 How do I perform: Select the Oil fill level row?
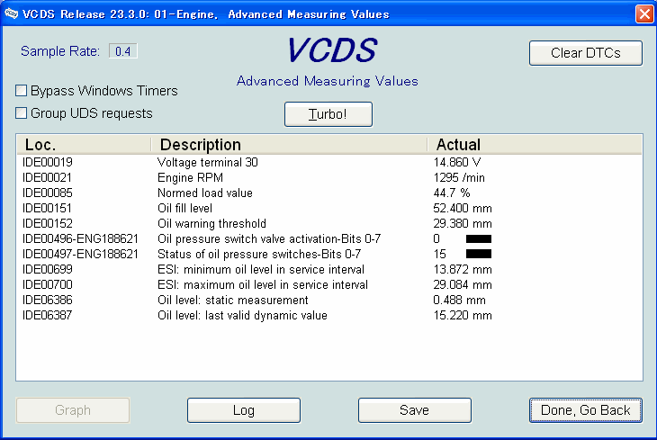point(186,209)
